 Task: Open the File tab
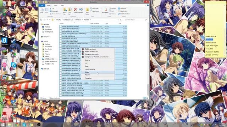coord(42,5)
